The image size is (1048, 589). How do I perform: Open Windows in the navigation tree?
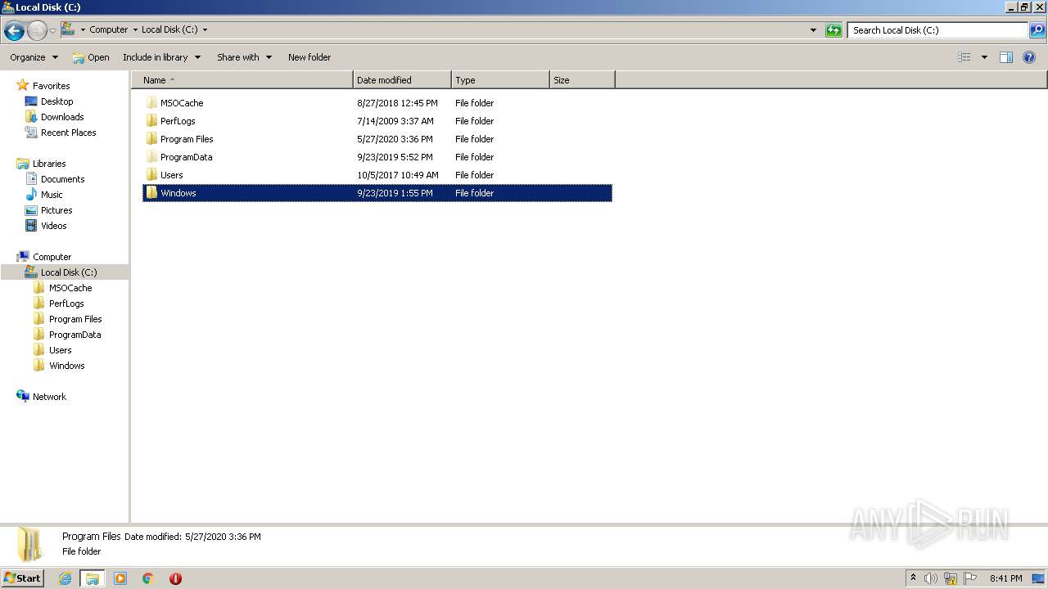tap(66, 366)
